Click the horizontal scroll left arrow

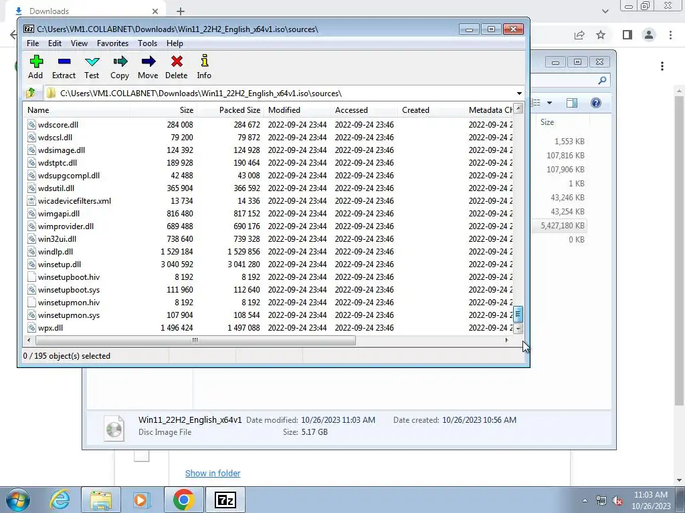tap(29, 340)
